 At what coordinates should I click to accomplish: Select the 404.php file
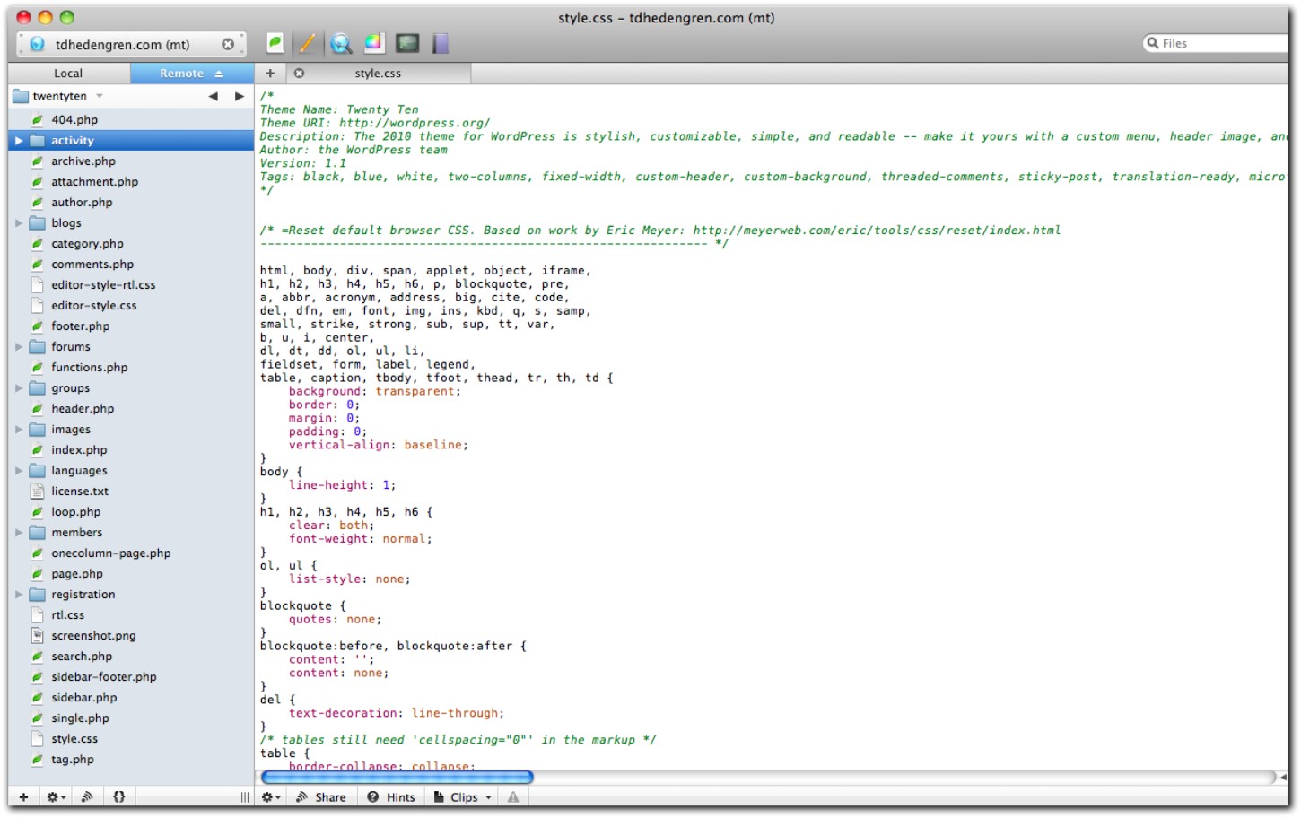click(x=131, y=120)
